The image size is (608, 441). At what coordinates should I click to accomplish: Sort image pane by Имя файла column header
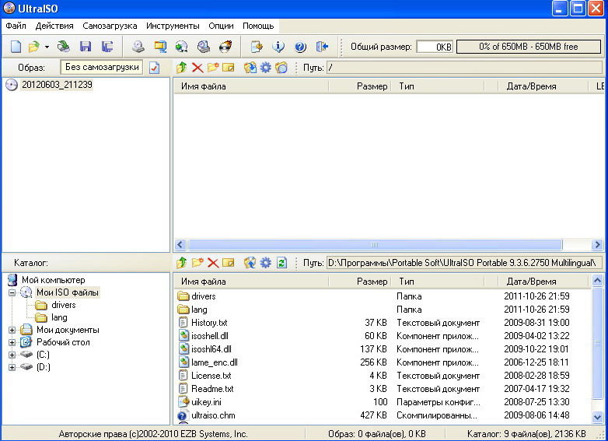click(251, 86)
